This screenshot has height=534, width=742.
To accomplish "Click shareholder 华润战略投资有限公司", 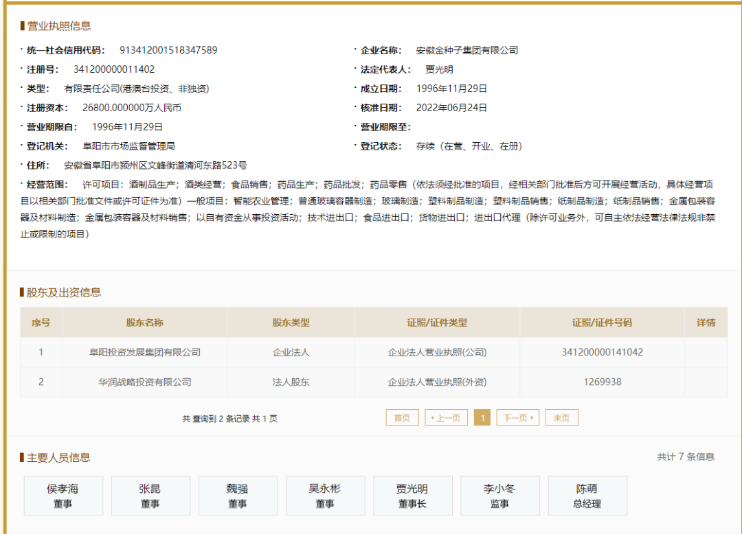I will point(145,382).
